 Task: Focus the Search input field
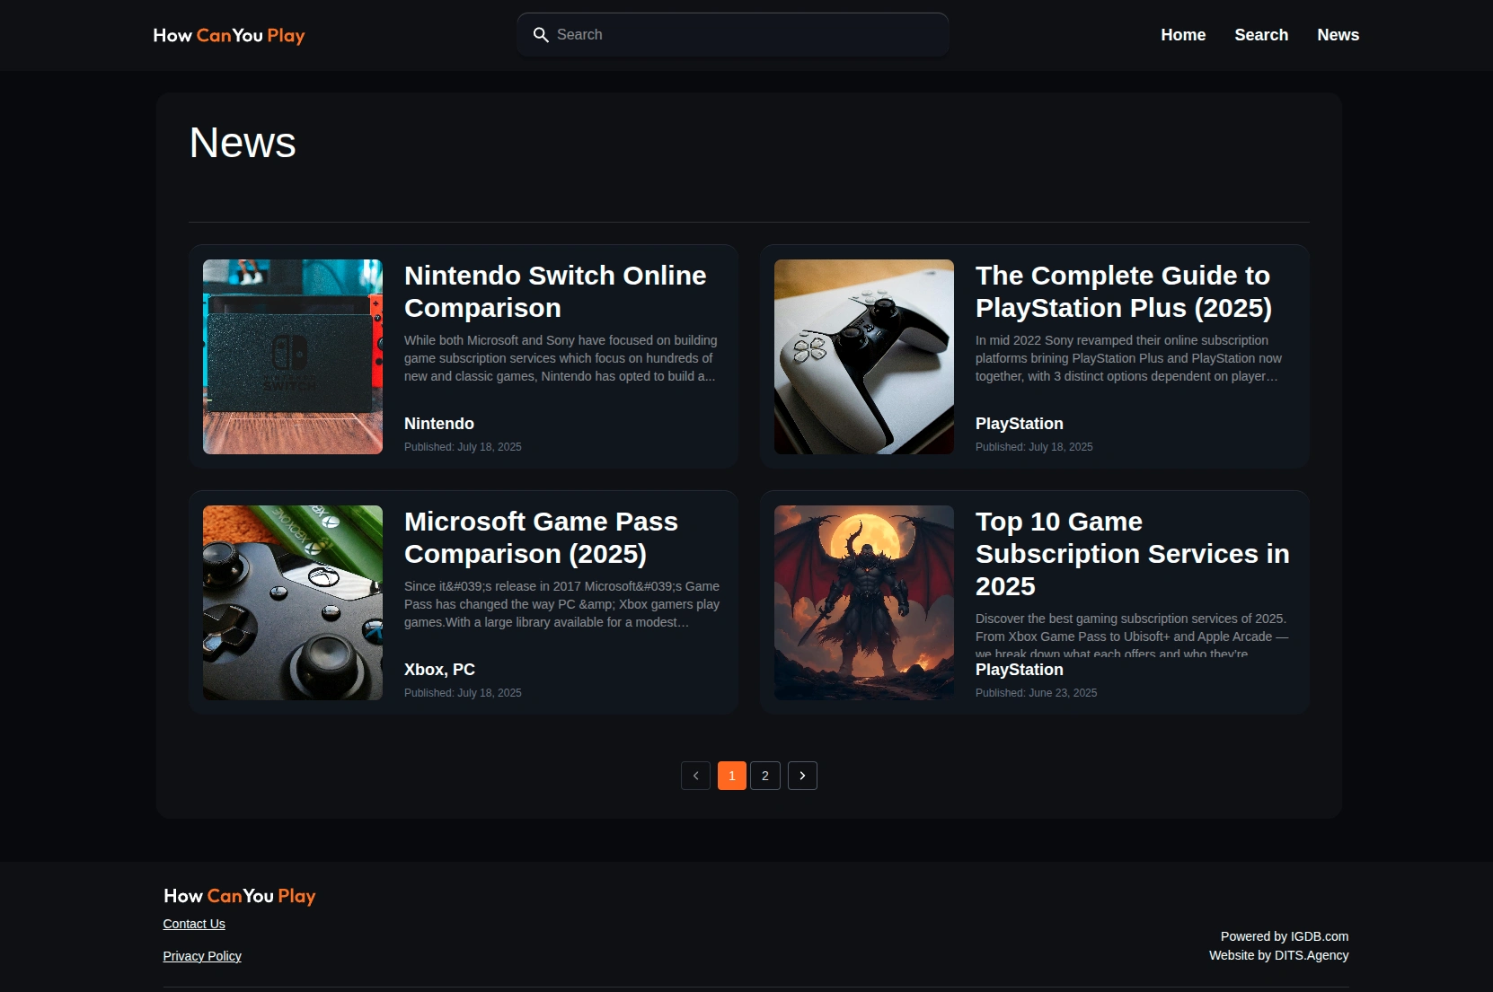(x=733, y=35)
